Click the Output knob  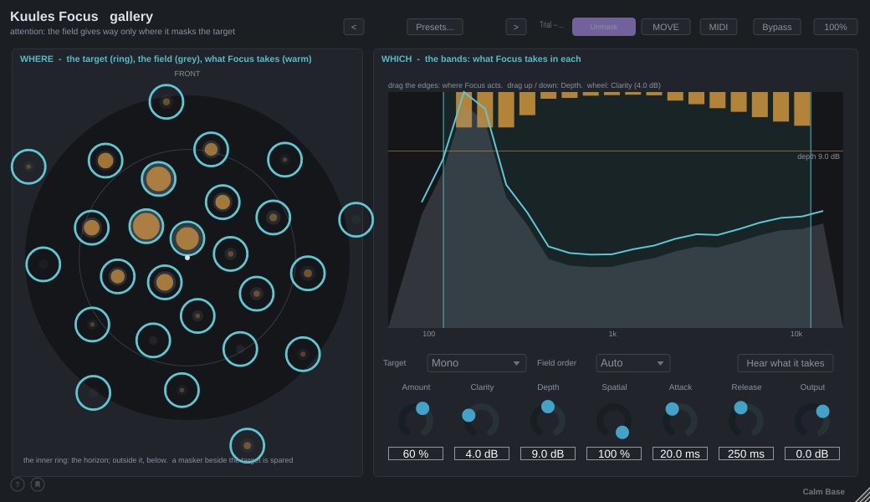pyautogui.click(x=812, y=420)
